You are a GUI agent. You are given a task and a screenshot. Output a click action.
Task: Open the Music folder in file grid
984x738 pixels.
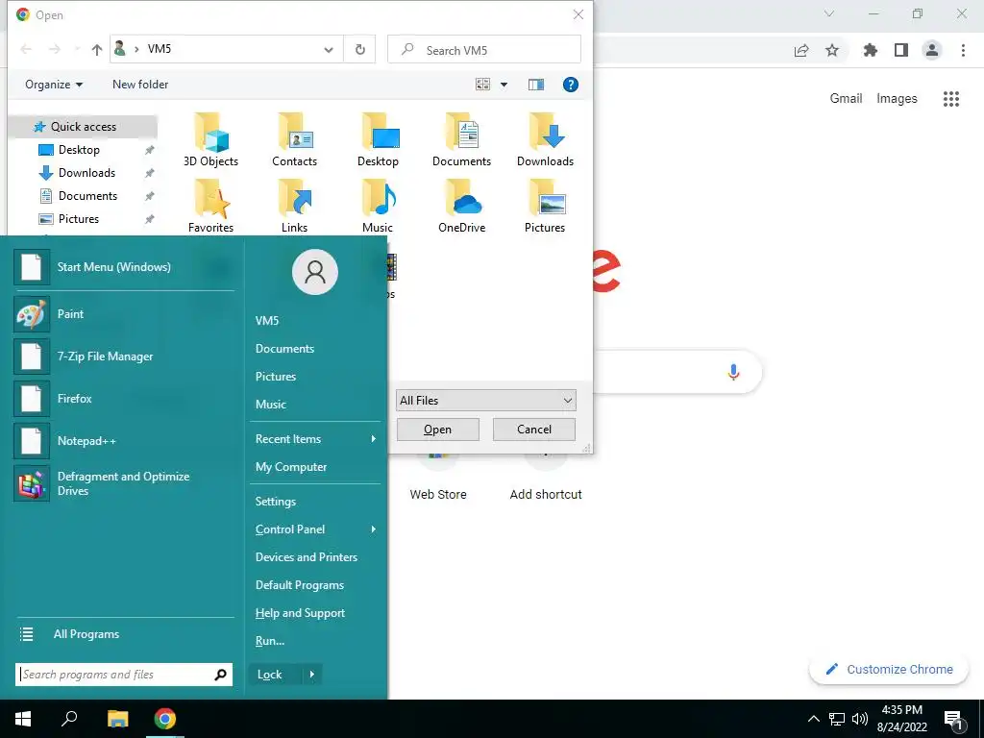tap(378, 207)
